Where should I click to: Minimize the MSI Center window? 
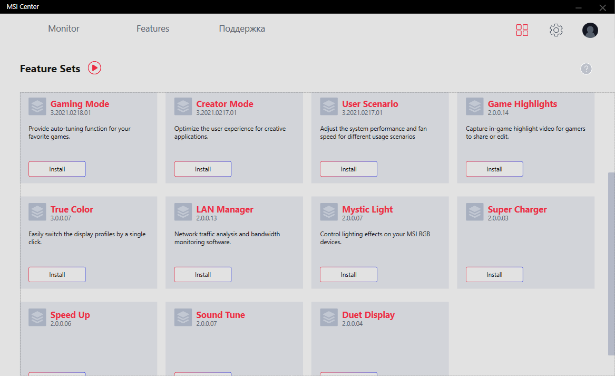coord(578,7)
